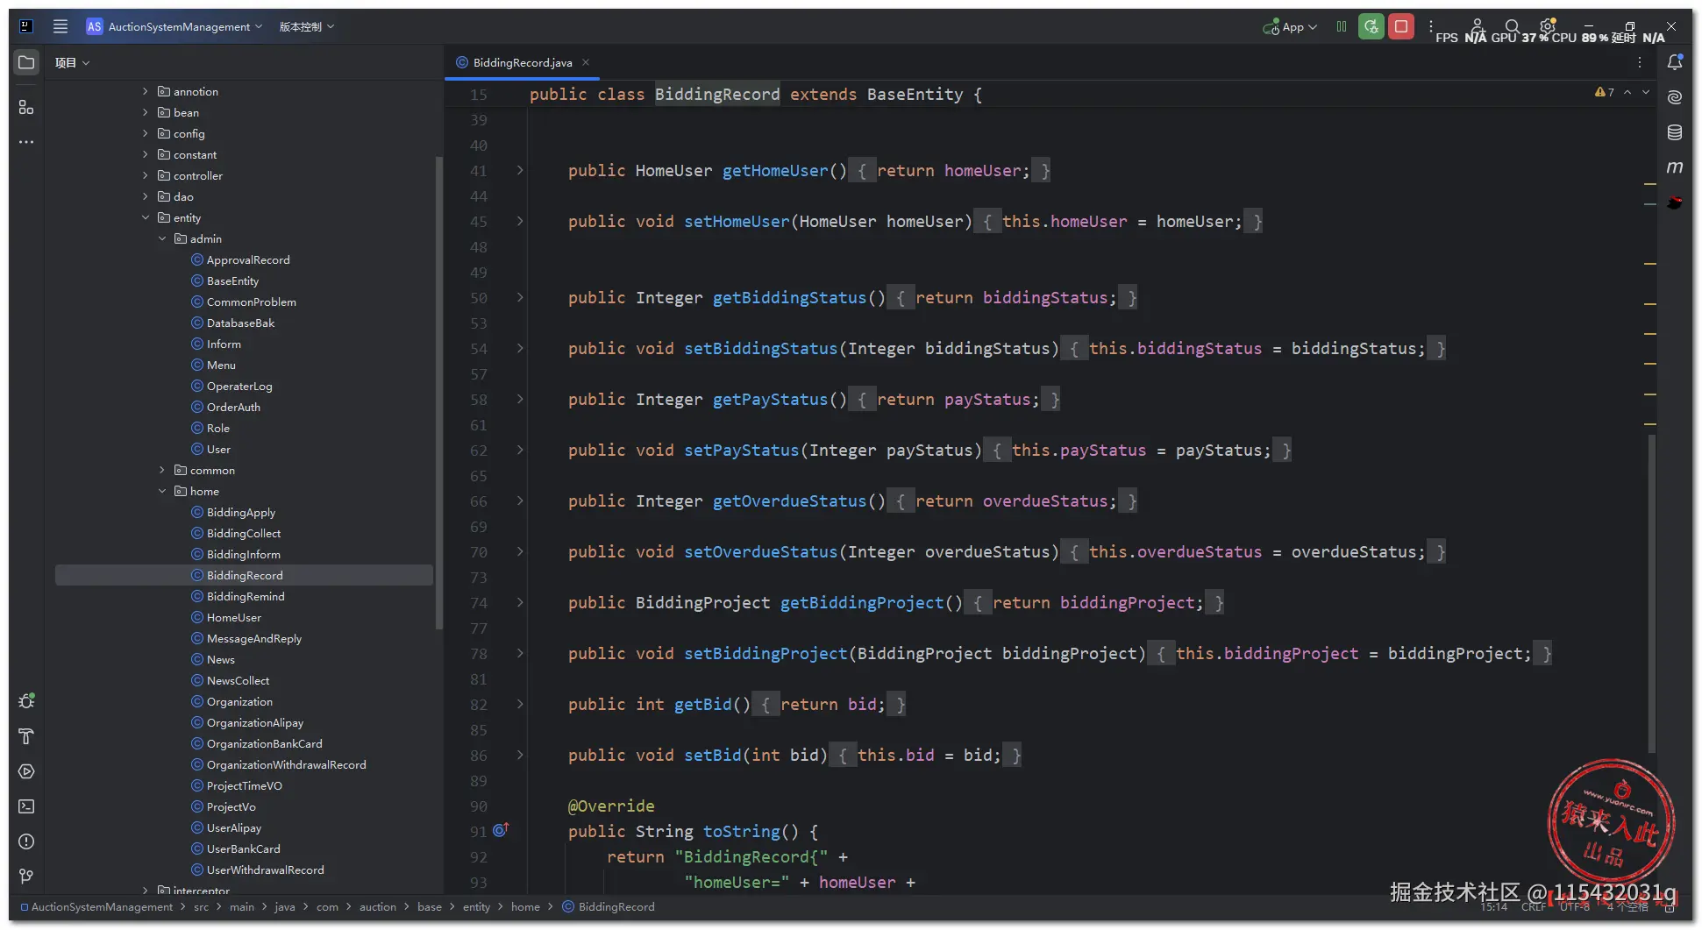Collapse the entity folder
Image resolution: width=1702 pixels, height=930 pixels.
click(x=146, y=217)
